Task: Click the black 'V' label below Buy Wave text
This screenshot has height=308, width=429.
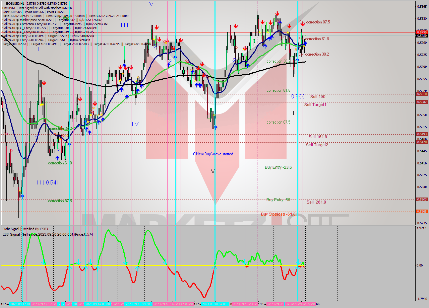Action: tap(213, 171)
